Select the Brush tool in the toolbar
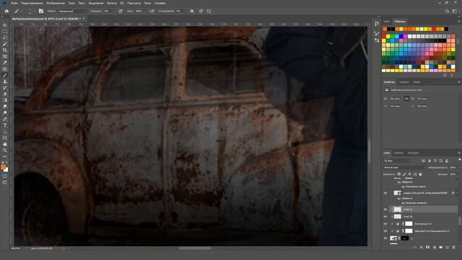 [x=5, y=75]
